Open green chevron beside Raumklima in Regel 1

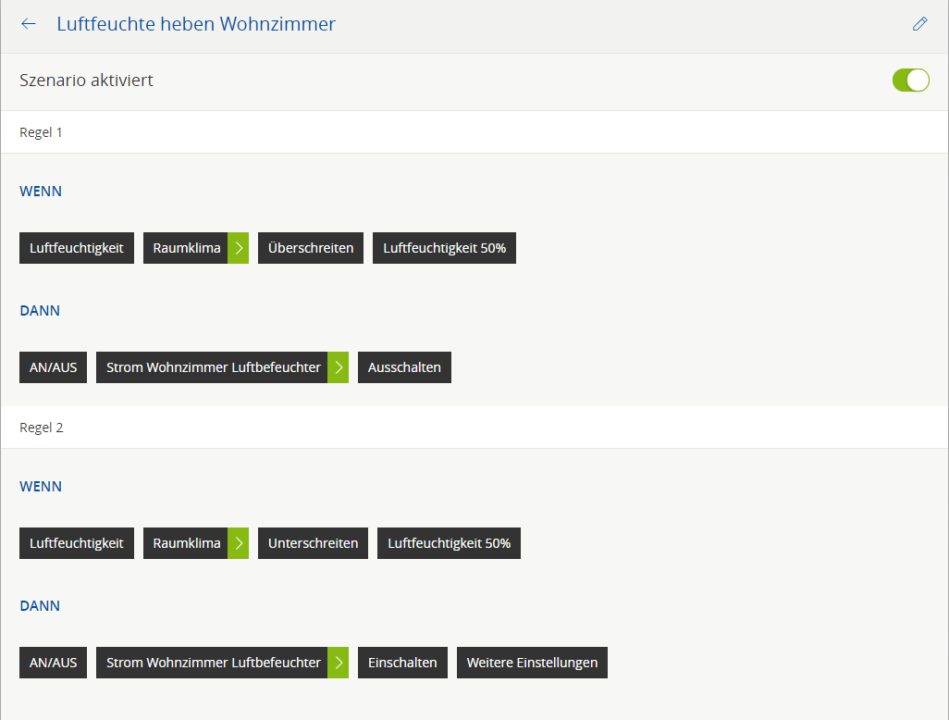click(x=239, y=248)
